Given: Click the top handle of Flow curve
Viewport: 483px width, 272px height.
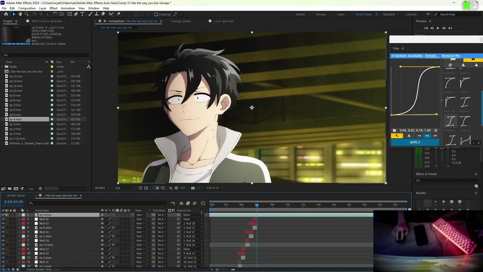Looking at the screenshot, I should click(400, 66).
